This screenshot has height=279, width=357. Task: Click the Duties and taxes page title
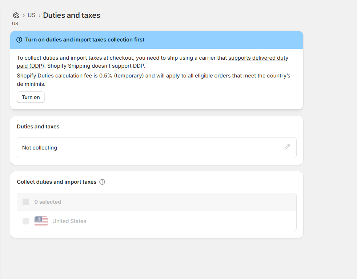[x=72, y=15]
